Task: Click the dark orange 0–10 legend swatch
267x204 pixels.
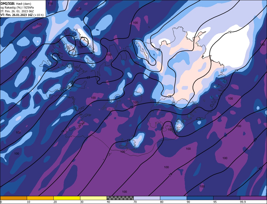Action: pyautogui.click(x=13, y=198)
